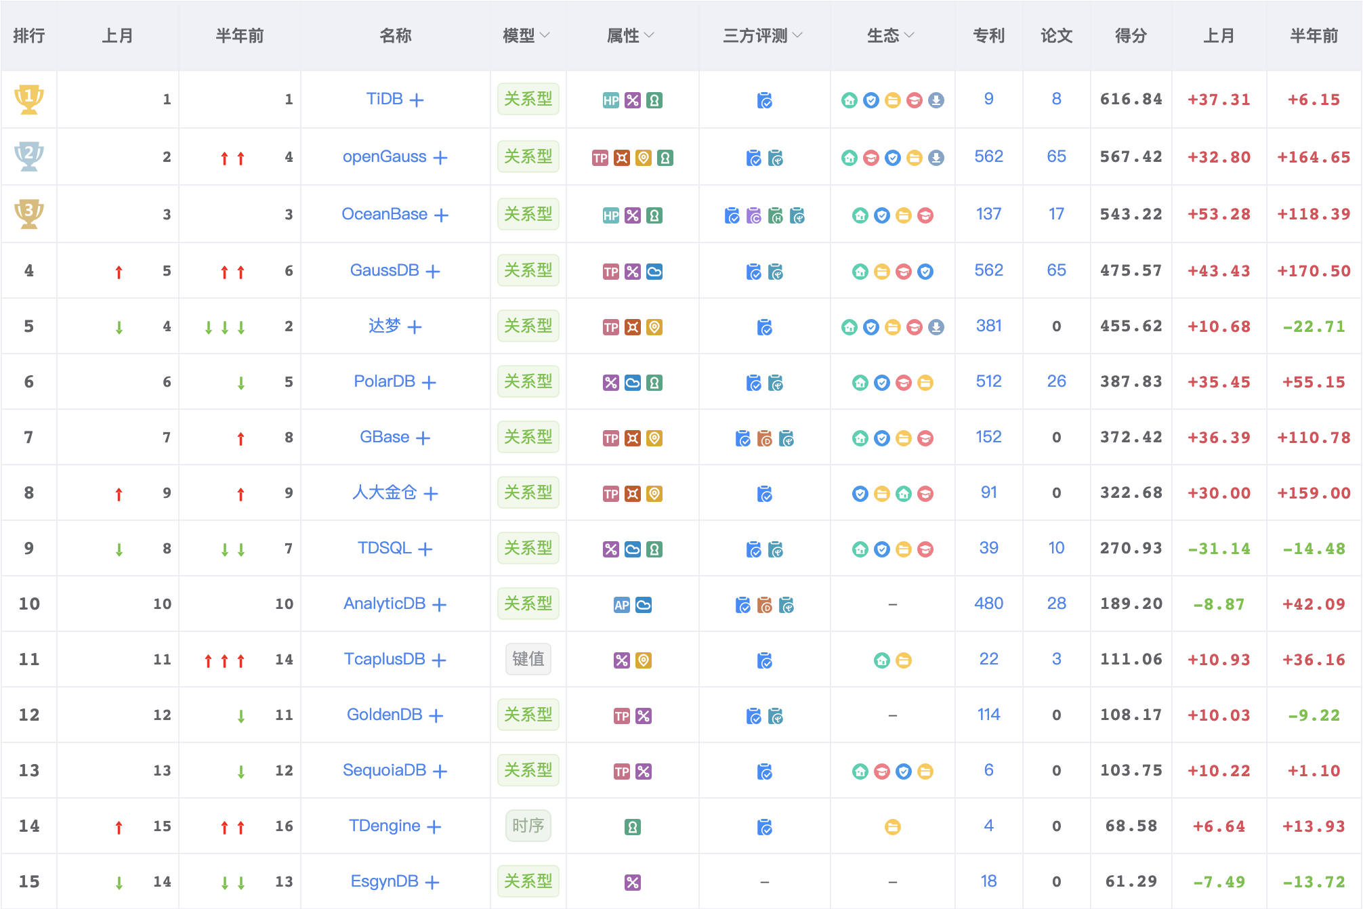Click the green H clipboard icon in OceanBase row
The image size is (1363, 909).
776,216
